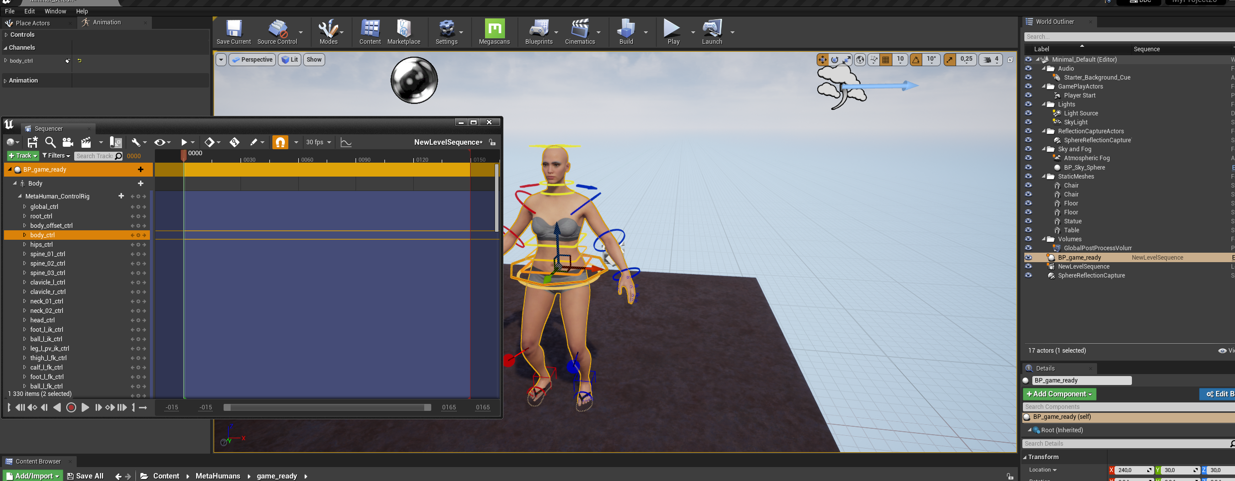Click the World Outliner search field
Image resolution: width=1235 pixels, height=481 pixels.
coord(1129,37)
